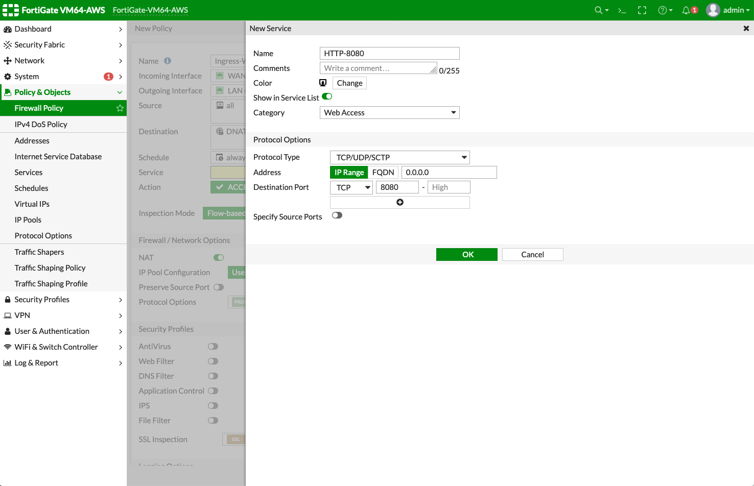The height and width of the screenshot is (486, 754).
Task: Click the favorite star on Firewall Policy
Action: 120,108
